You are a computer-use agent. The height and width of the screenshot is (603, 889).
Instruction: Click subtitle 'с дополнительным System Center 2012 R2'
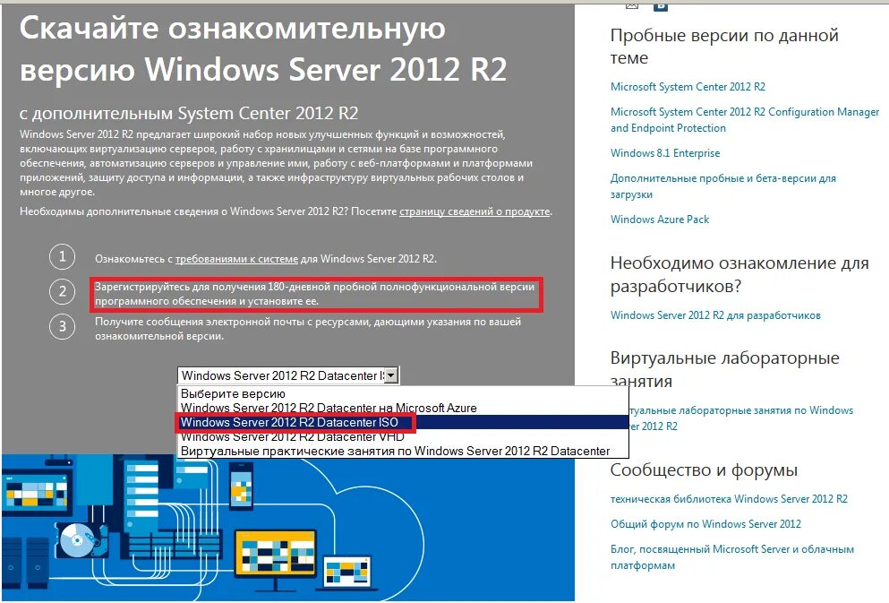point(189,114)
